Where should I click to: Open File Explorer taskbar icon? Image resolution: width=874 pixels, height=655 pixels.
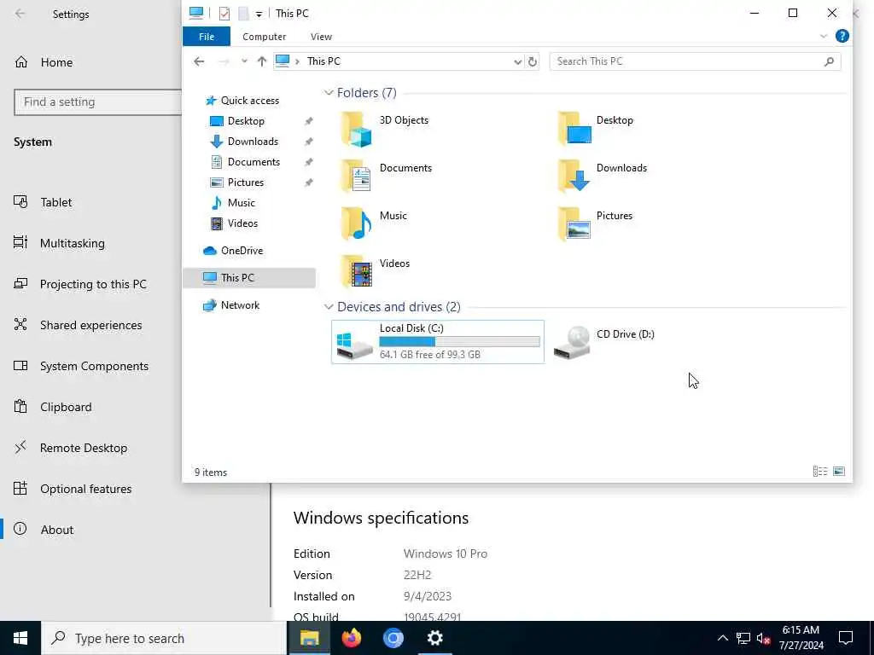pyautogui.click(x=309, y=638)
